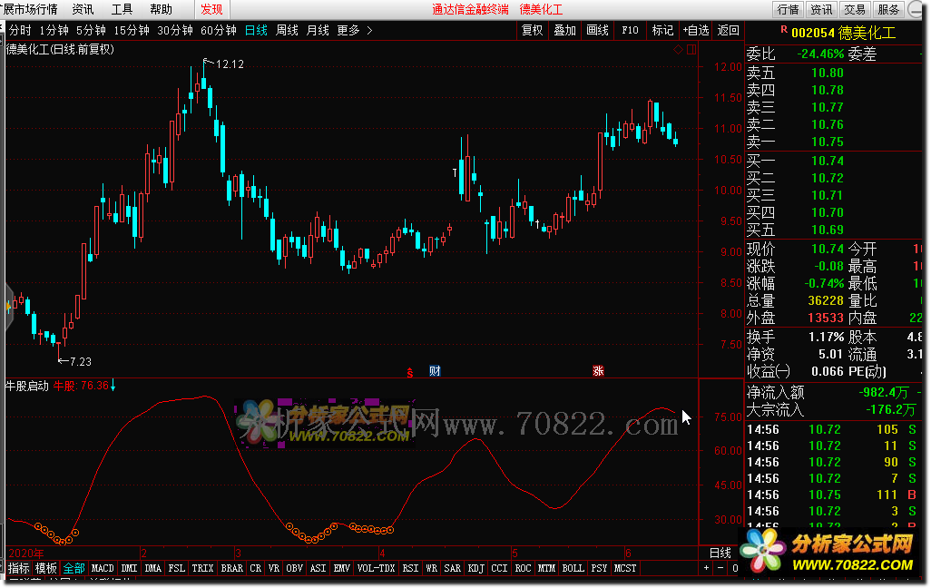Image resolution: width=931 pixels, height=588 pixels.
Task: Switch to the MACD indicator
Action: pos(103,568)
